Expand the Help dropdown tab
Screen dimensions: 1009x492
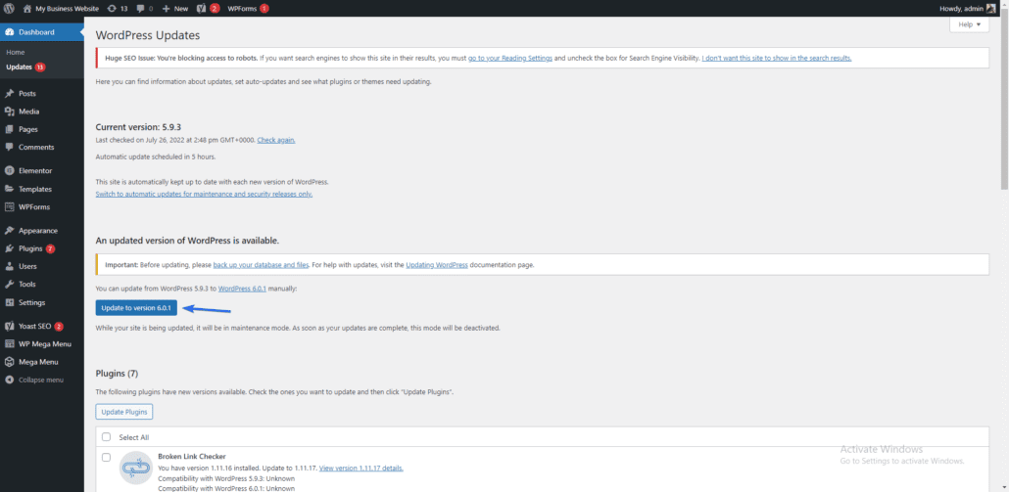[x=969, y=24]
